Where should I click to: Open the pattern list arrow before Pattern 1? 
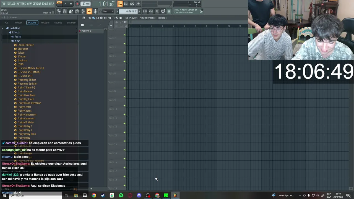click(x=117, y=11)
